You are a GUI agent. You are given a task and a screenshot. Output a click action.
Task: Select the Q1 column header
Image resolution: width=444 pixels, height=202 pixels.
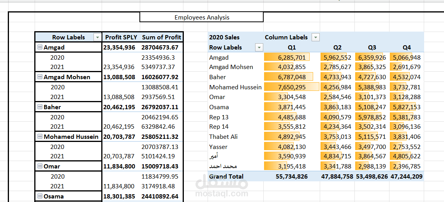(292, 48)
